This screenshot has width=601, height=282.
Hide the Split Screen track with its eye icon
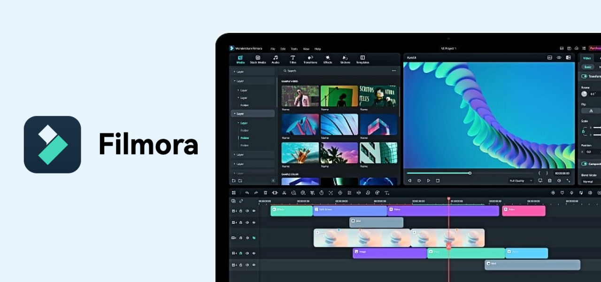[x=254, y=211]
